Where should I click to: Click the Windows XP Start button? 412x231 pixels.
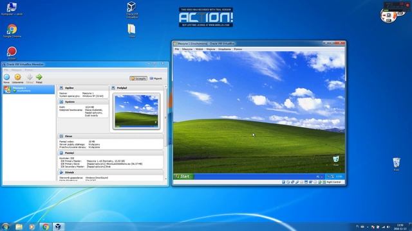[183, 176]
